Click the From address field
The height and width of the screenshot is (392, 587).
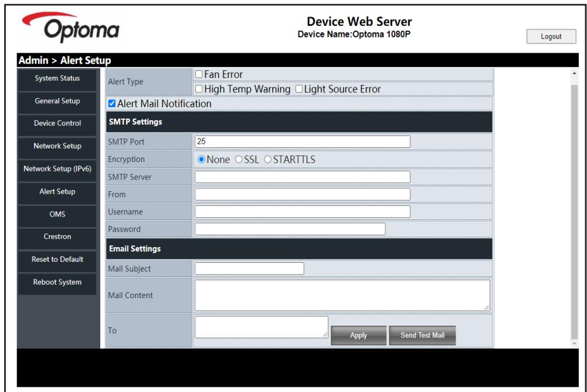(303, 194)
